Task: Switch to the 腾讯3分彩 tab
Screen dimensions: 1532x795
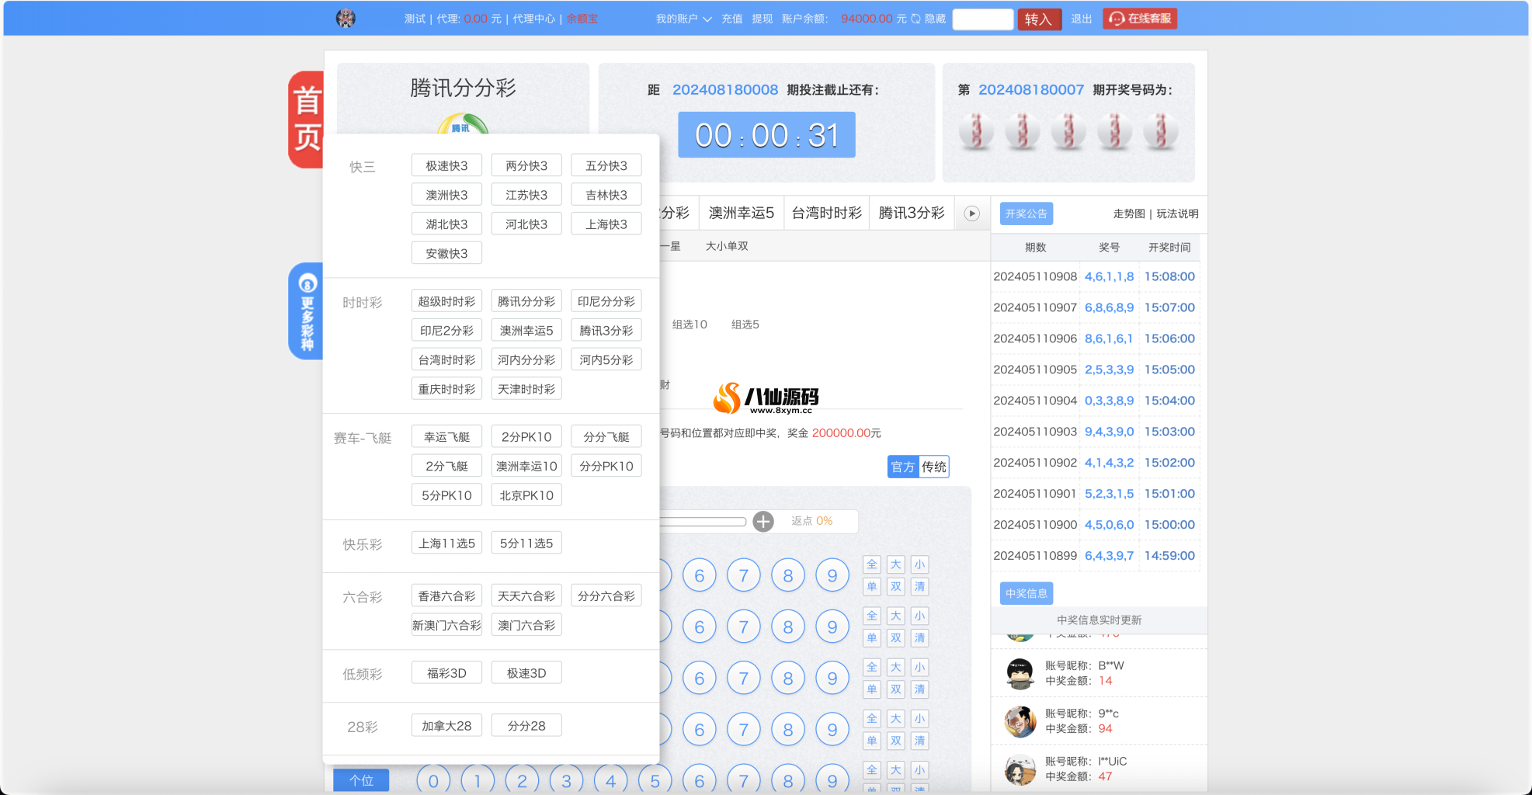Action: [x=911, y=212]
